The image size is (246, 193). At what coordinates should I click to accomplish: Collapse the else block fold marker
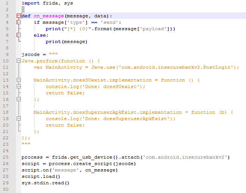(x=19, y=35)
